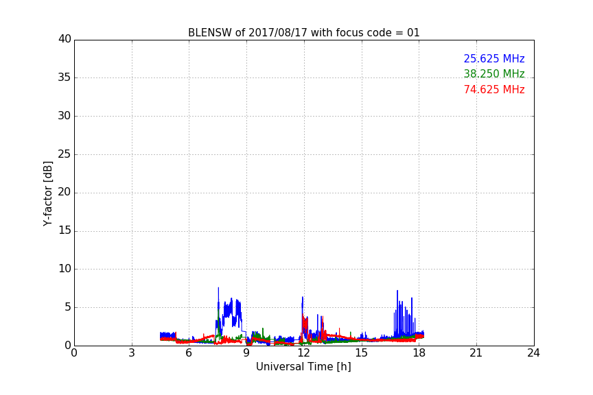Click the plot title BLENSW of 2017/08/17
593x395 pixels.
point(303,33)
